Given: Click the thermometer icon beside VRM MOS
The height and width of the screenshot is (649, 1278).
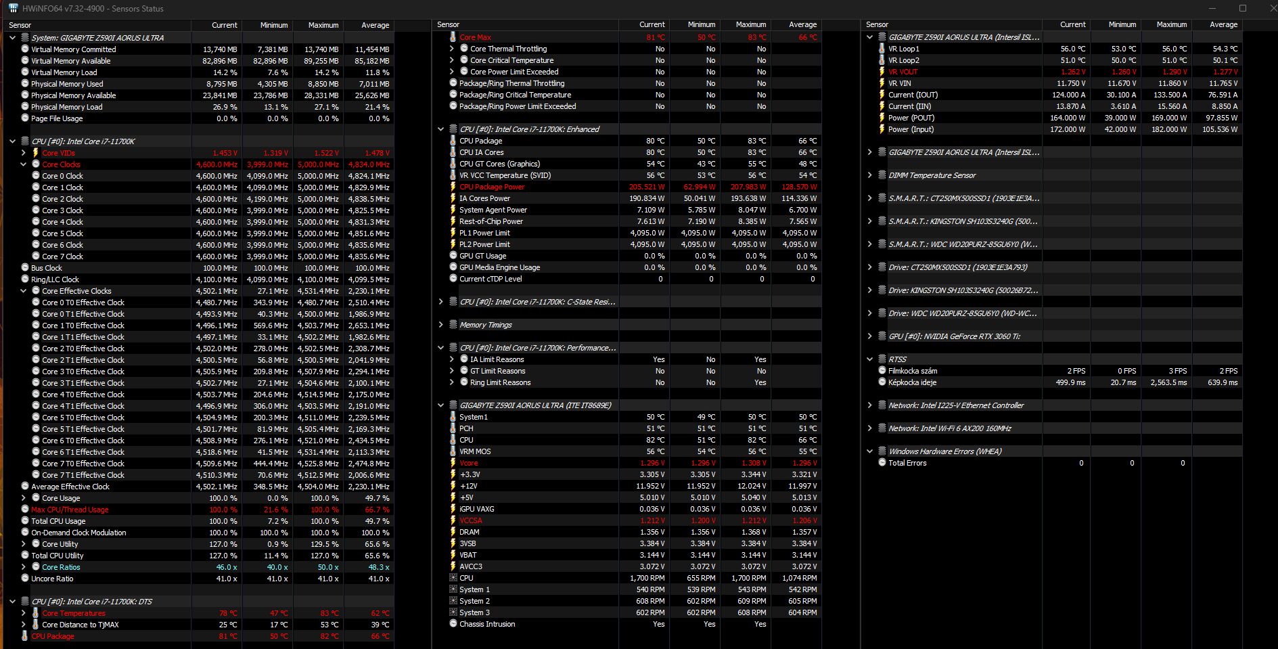Looking at the screenshot, I should click(453, 451).
